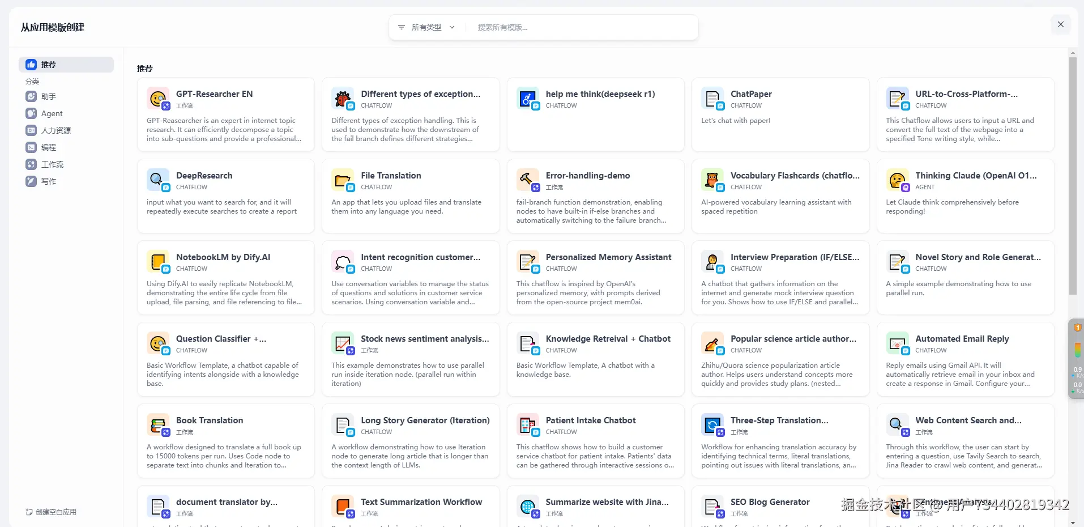
Task: Click the NotebookLM by Dify.AI icon
Action: pyautogui.click(x=158, y=262)
